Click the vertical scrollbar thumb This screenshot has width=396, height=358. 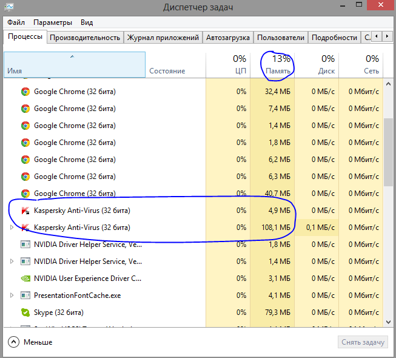[x=388, y=152]
